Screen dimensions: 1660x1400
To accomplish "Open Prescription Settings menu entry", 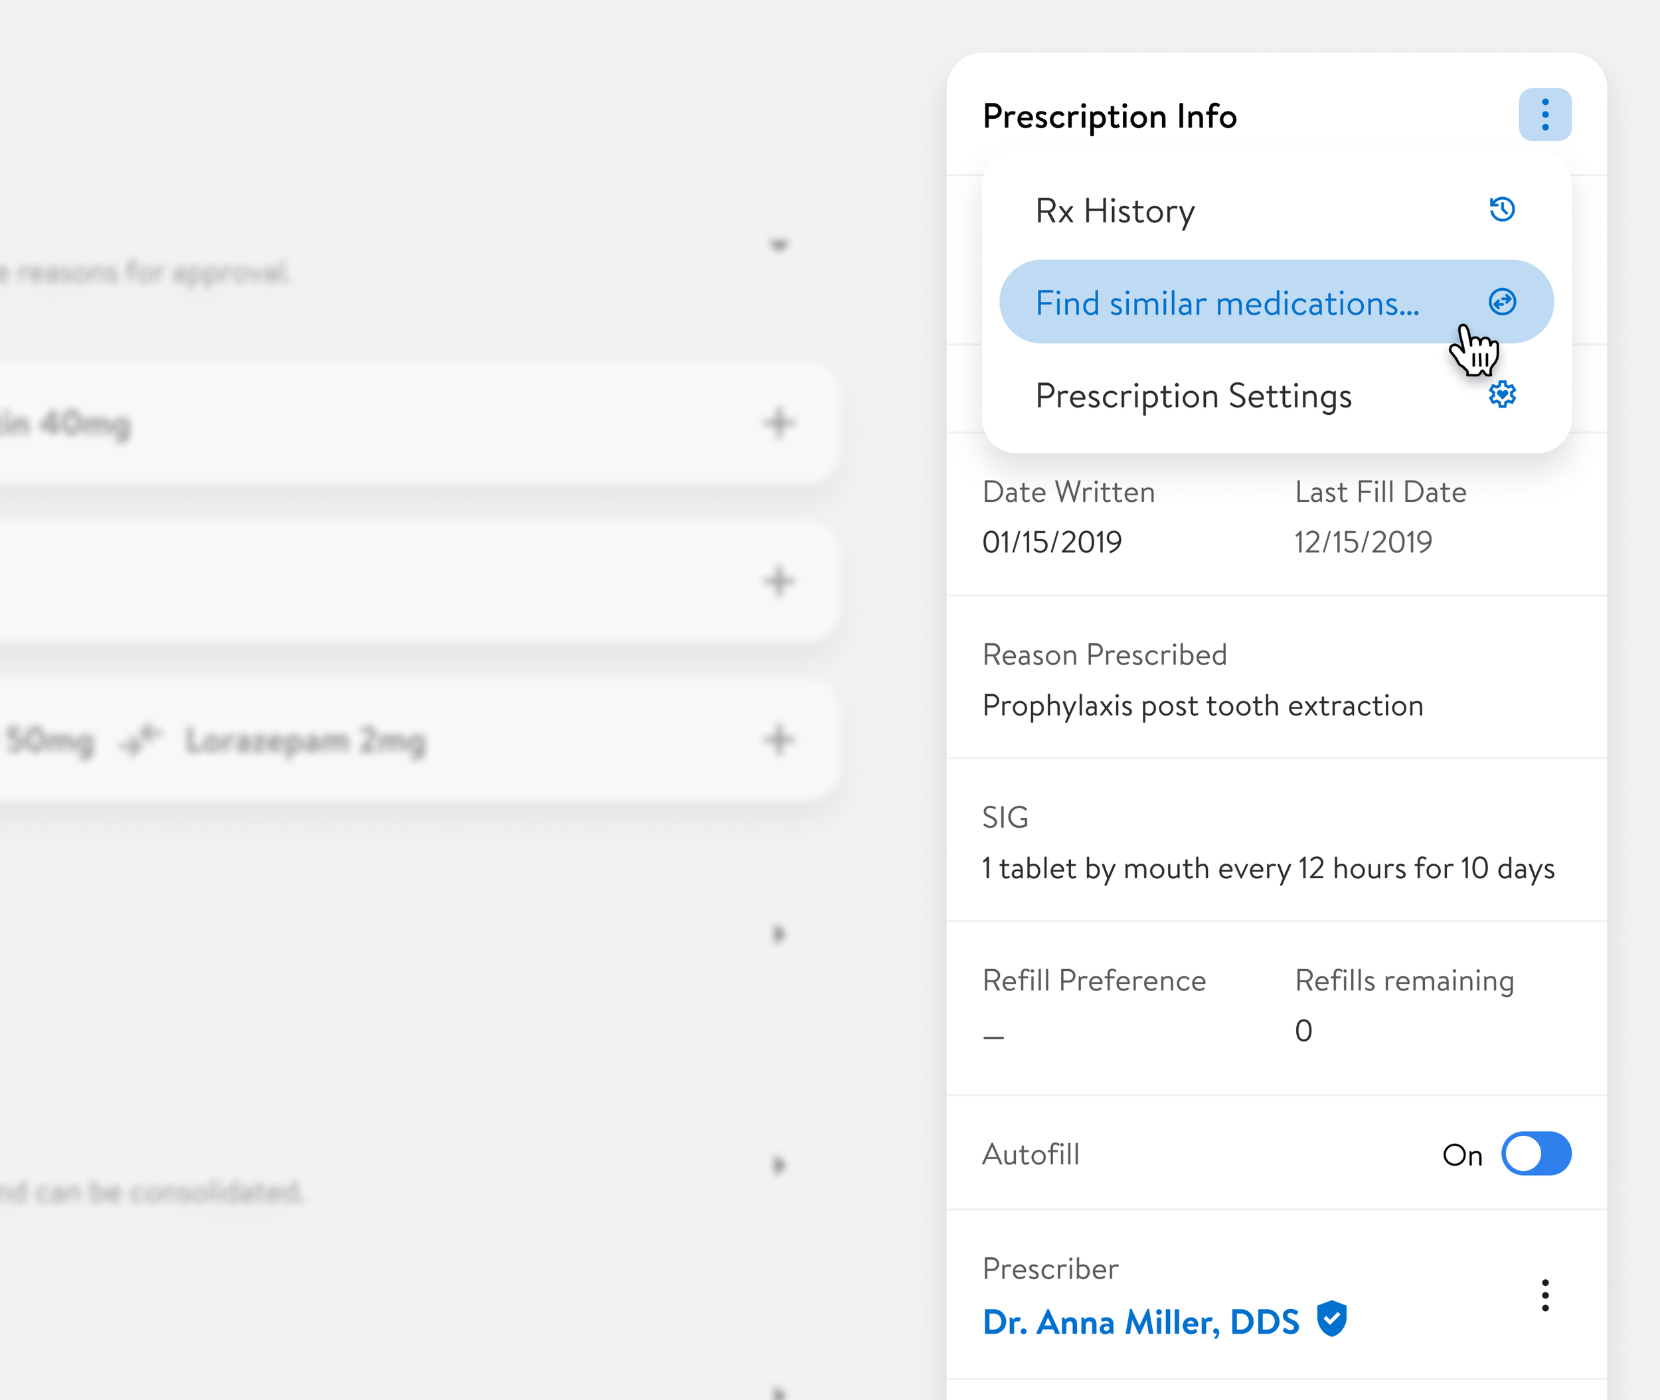I will pyautogui.click(x=1193, y=395).
